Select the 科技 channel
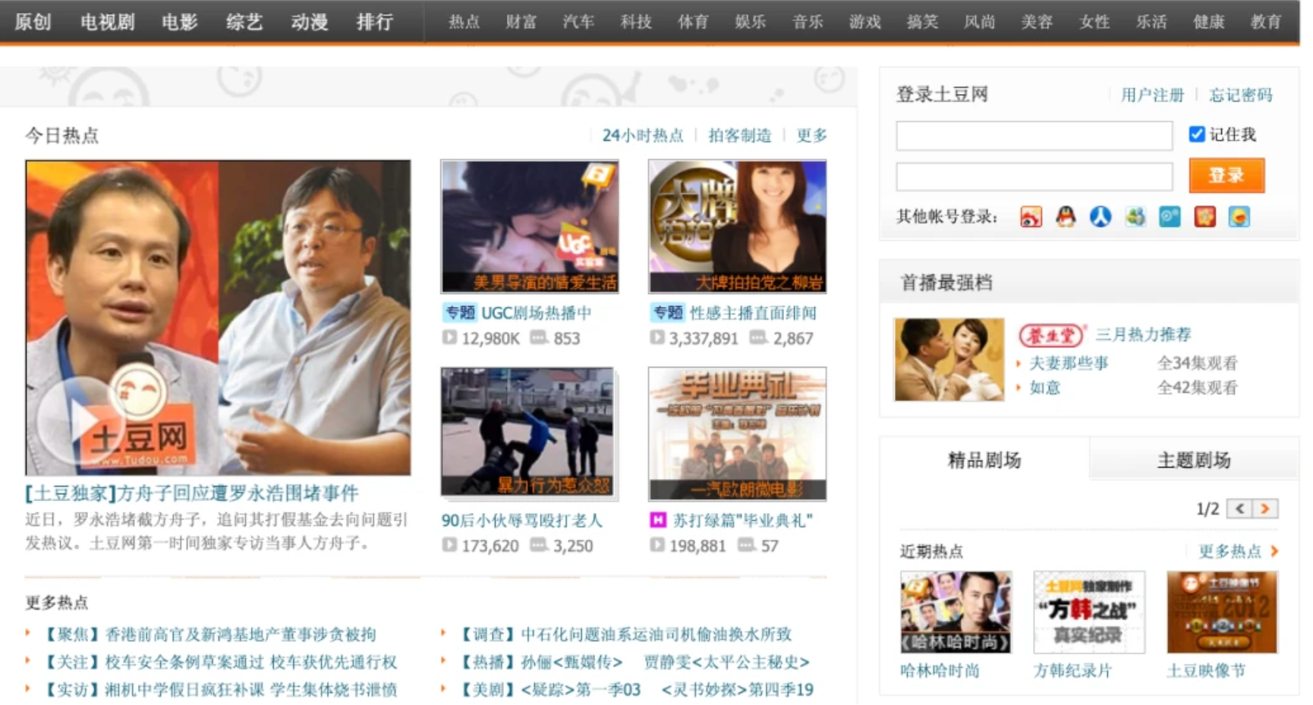This screenshot has width=1313, height=705. tap(636, 22)
